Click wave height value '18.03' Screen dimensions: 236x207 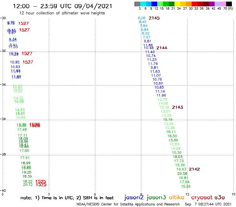click(x=178, y=157)
